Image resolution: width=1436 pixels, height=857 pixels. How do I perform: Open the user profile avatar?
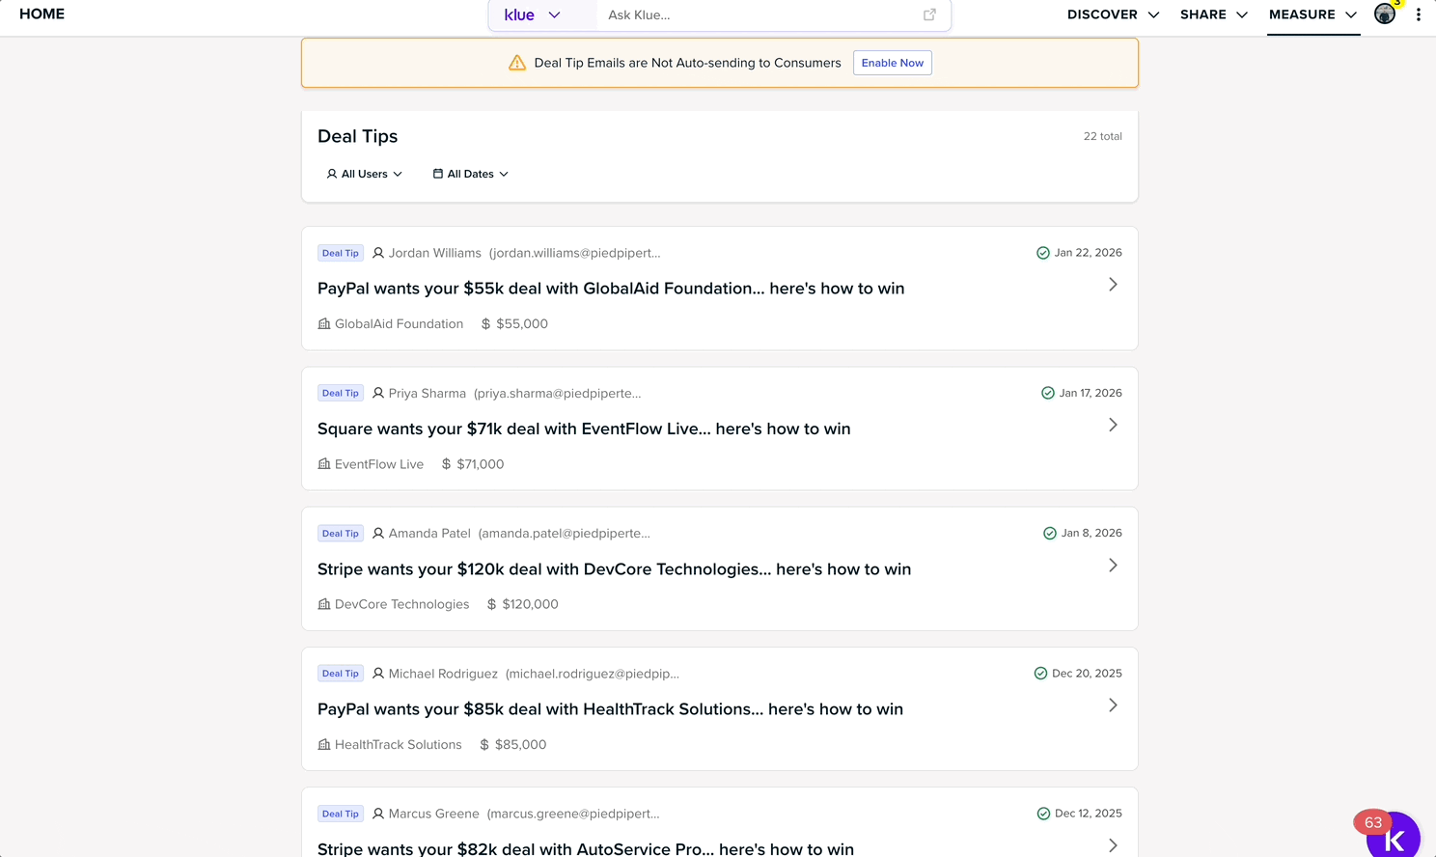[x=1385, y=14]
